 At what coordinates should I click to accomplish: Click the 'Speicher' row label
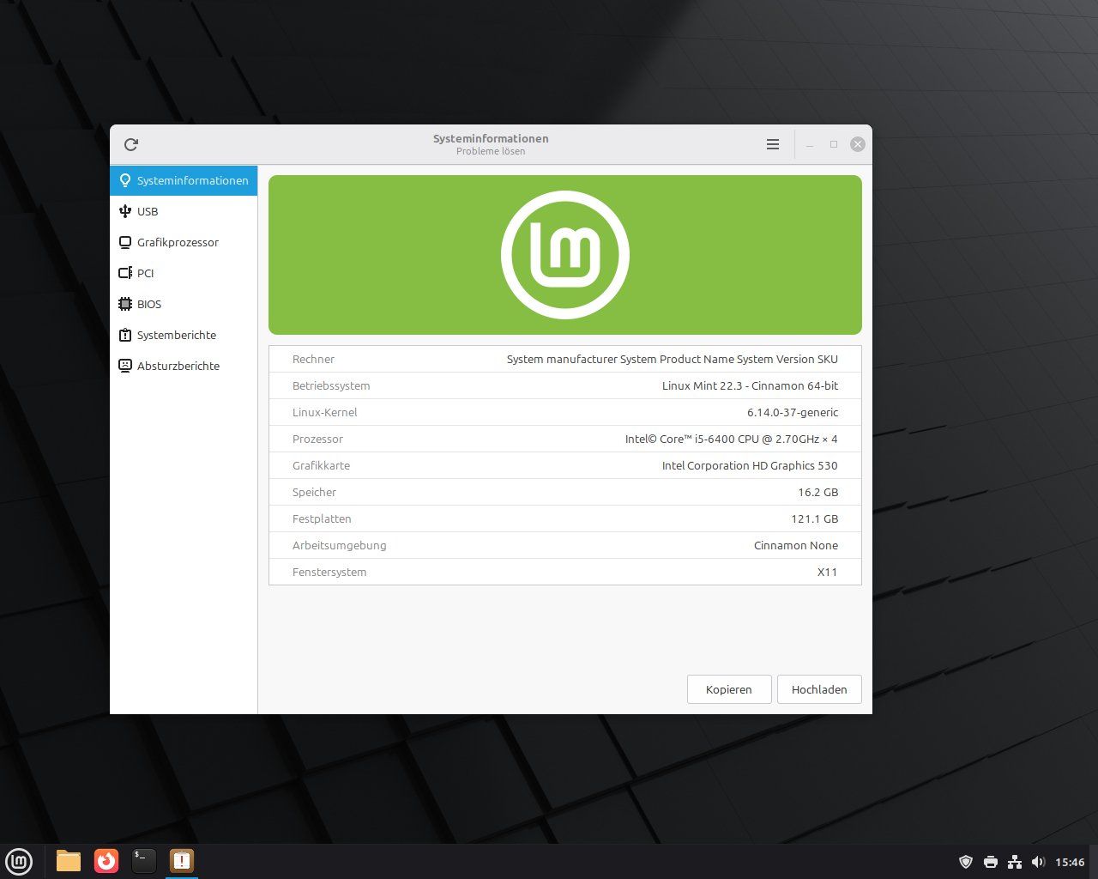[x=314, y=492]
